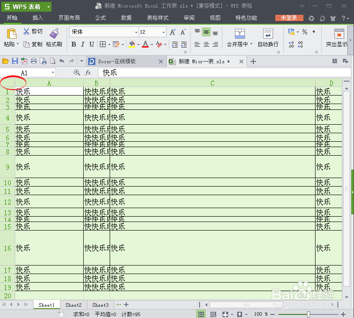
Task: Expand Merge and Center dropdown arrow
Action: coord(251,44)
